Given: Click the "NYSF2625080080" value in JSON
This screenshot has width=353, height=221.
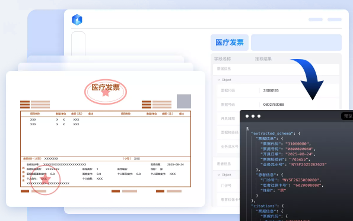Looking at the screenshot, I should pos(300,180).
